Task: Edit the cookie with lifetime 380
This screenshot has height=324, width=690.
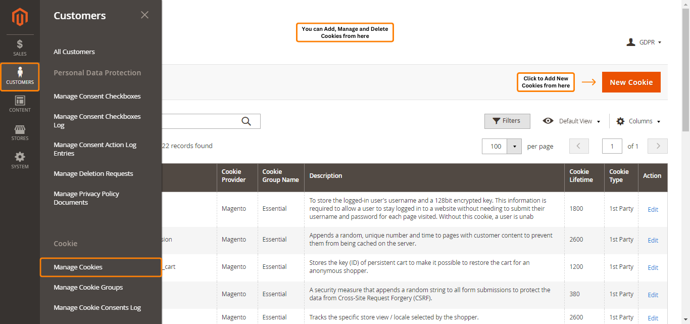Action: click(653, 295)
